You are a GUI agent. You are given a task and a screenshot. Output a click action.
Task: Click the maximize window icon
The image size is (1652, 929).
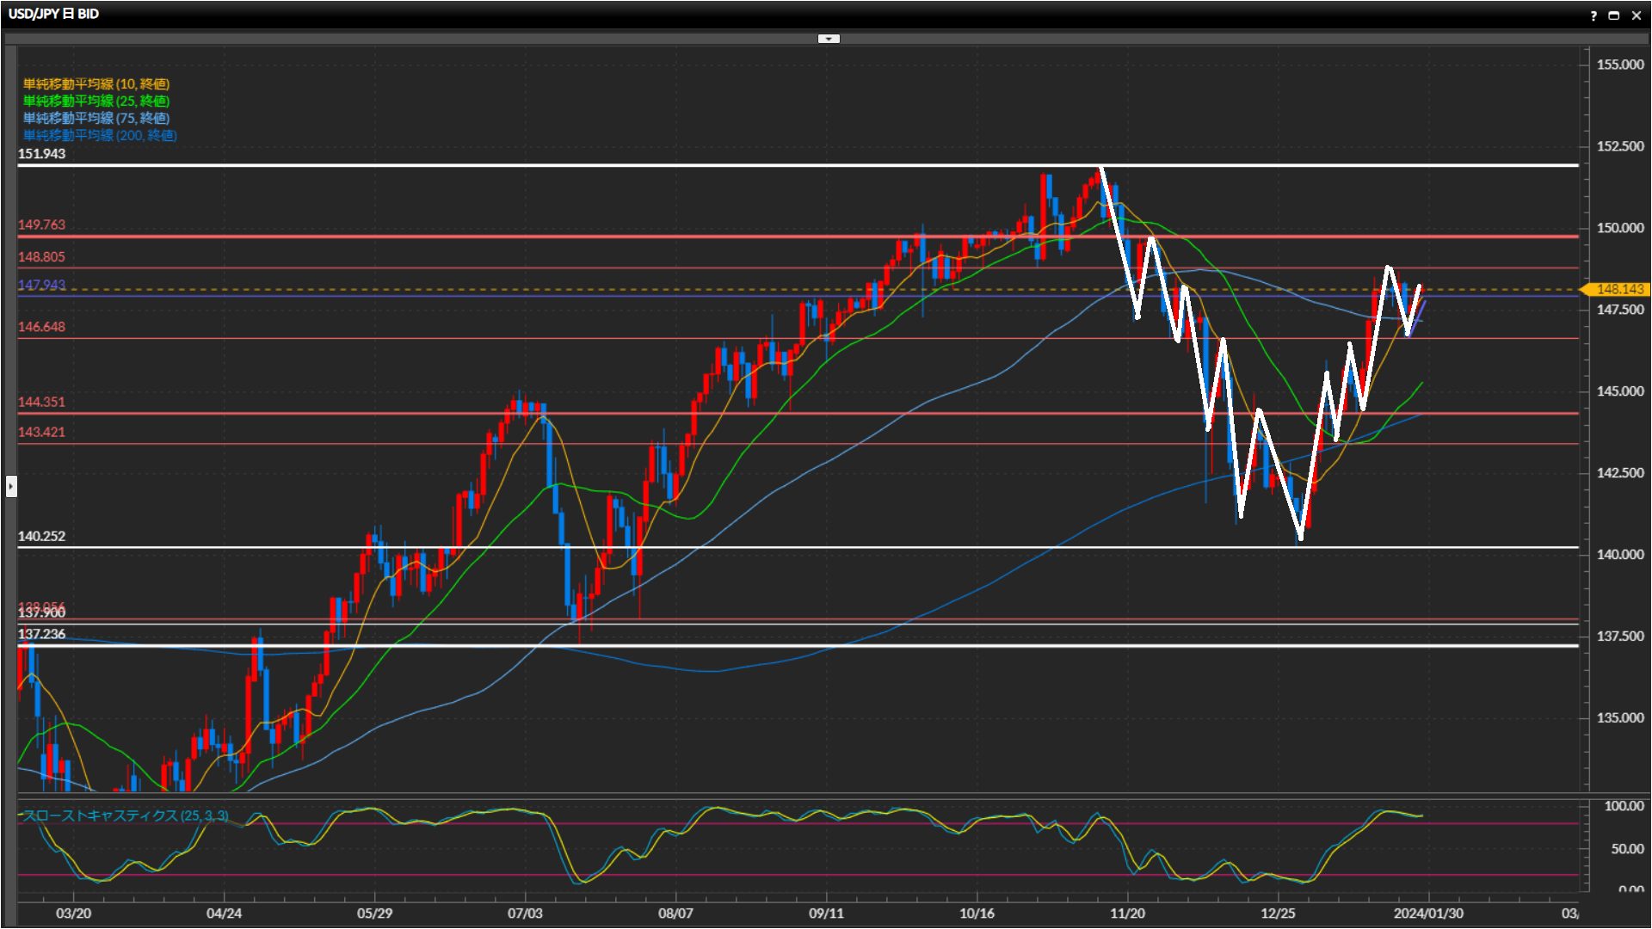click(x=1614, y=15)
